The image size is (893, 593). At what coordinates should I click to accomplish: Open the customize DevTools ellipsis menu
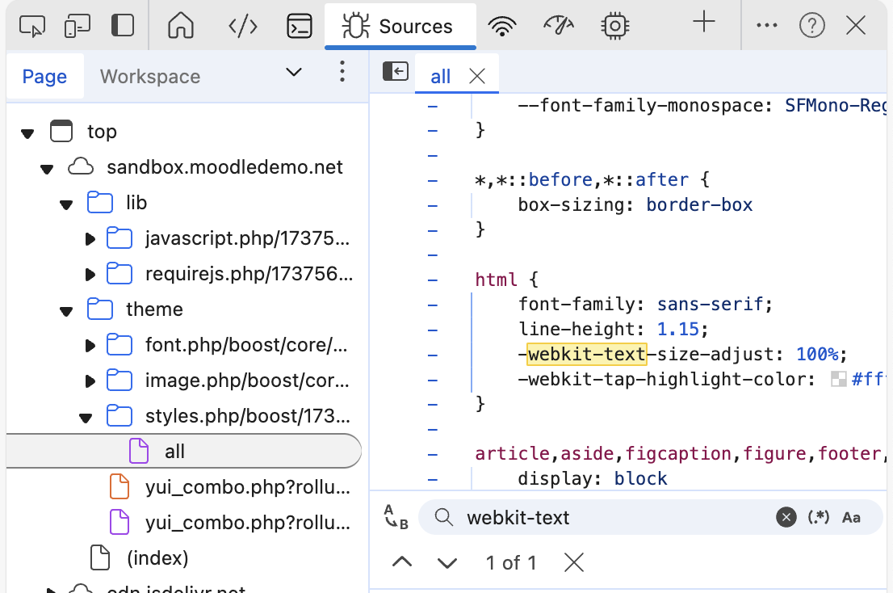[x=766, y=26]
